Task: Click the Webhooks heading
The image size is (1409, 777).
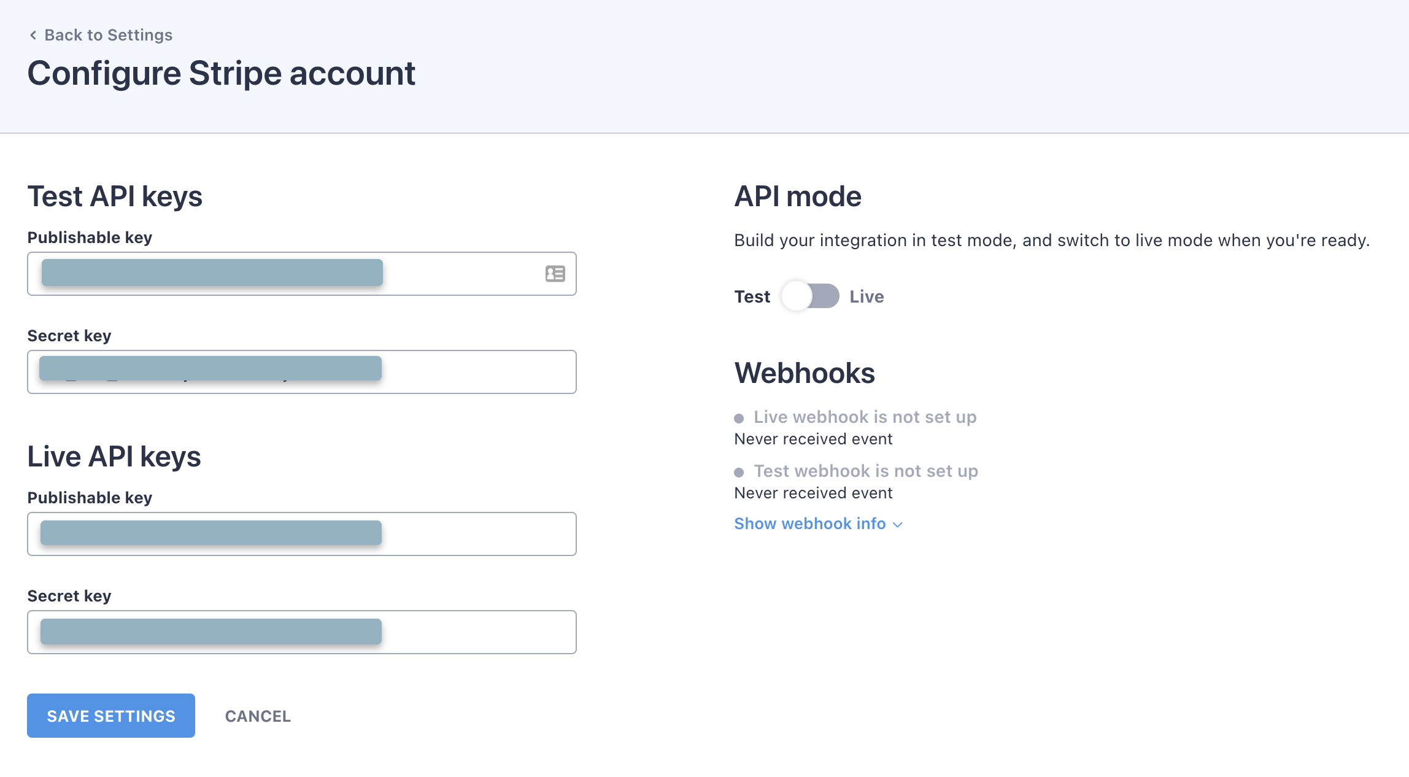Action: [x=805, y=373]
